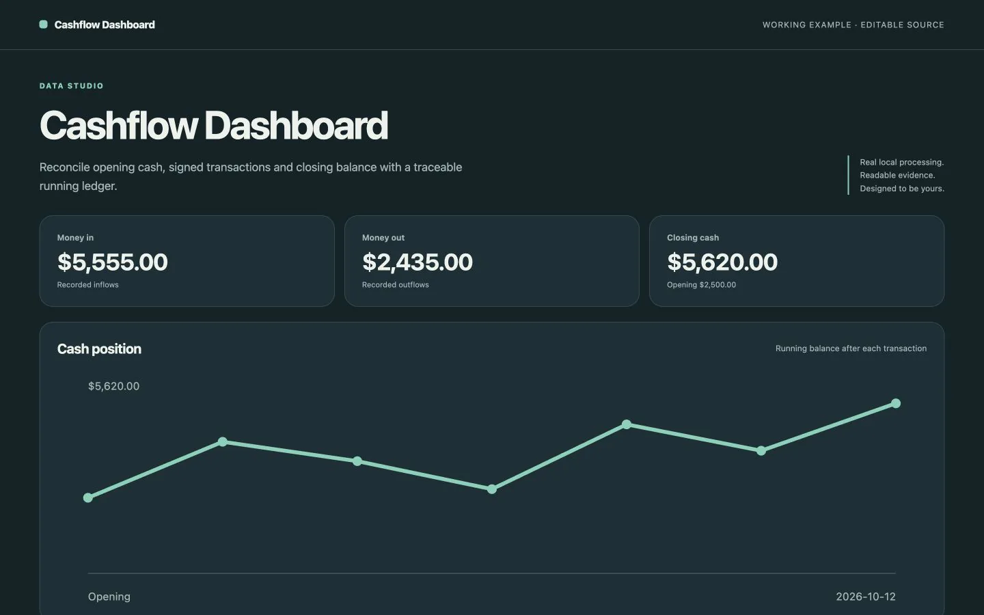Screen dimensions: 984x615
Task: Click the "WORKING EXAMPLE · EDITABLE SOURCE" header text
Action: coord(853,25)
